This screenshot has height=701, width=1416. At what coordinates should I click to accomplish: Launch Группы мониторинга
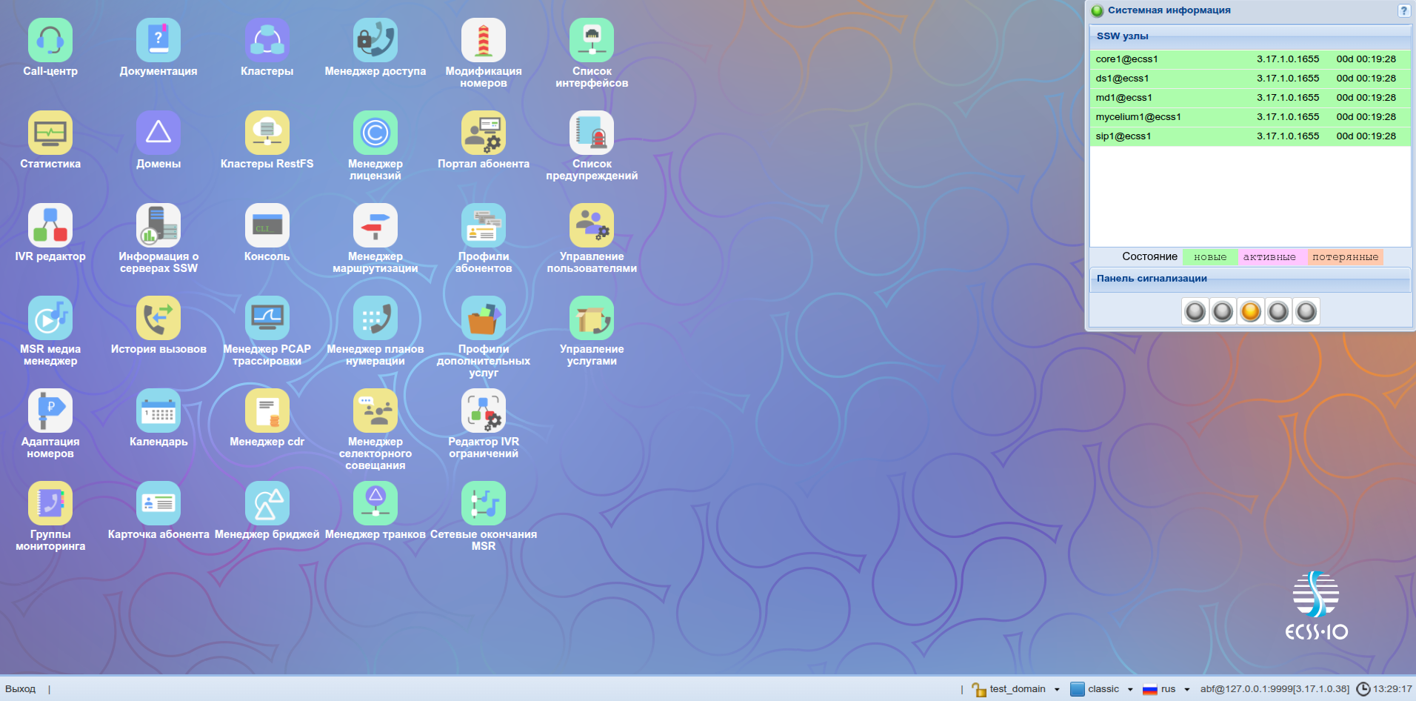point(50,503)
